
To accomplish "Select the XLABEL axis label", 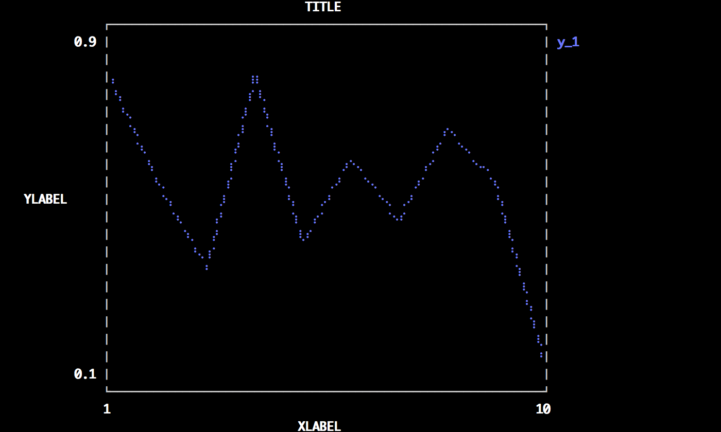I will click(319, 426).
